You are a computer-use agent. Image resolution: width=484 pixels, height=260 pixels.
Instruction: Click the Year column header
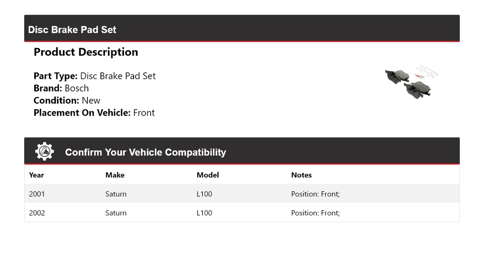pos(36,175)
